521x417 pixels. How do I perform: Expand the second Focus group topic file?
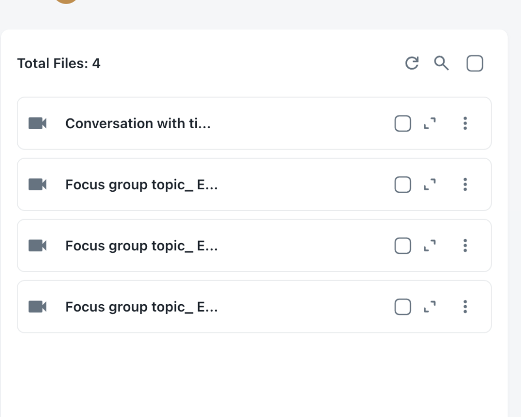pos(430,246)
